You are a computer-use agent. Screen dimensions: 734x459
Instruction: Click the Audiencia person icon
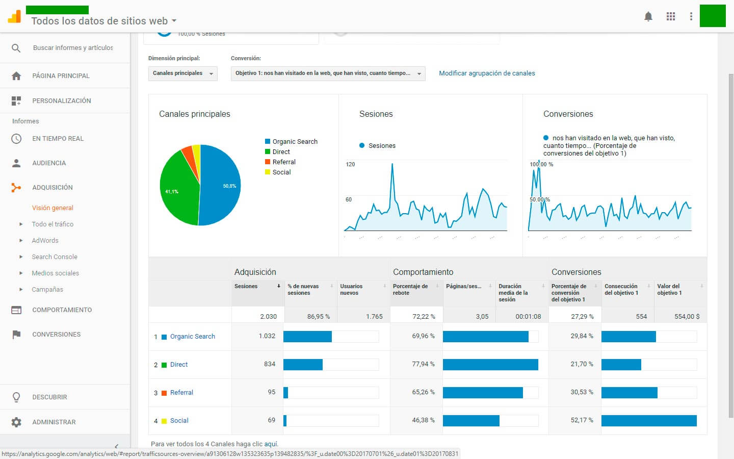click(16, 163)
